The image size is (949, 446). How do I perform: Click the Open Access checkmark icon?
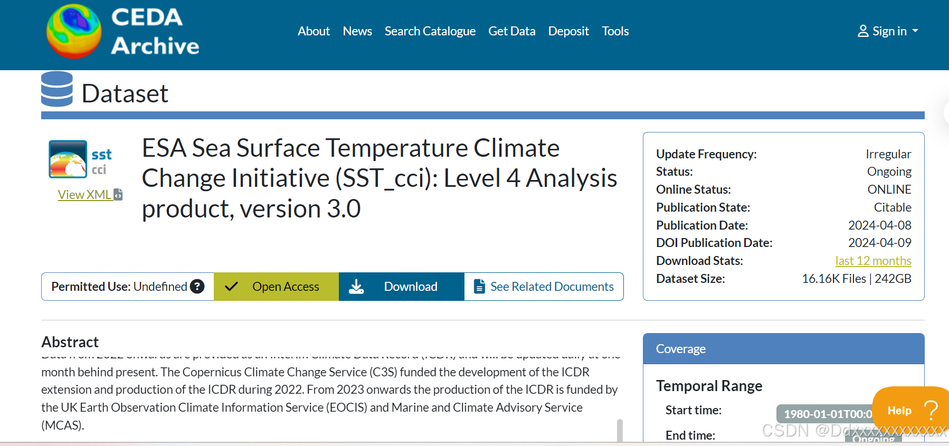(231, 287)
